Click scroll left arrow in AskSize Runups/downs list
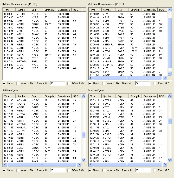The height and width of the screenshot is (178, 174). click(91, 78)
